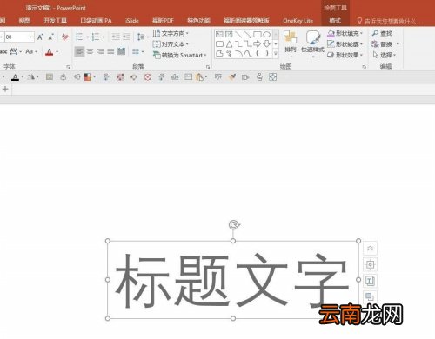
Task: Click the double chevron collapse floating button
Action: 370,249
